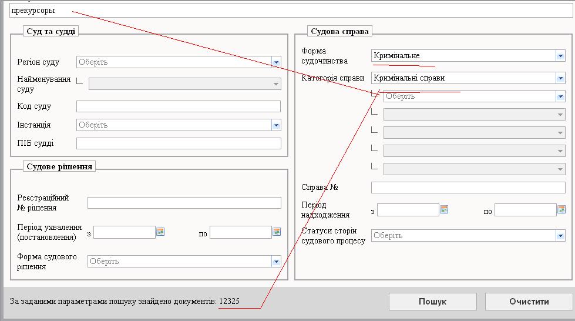Open calendar for Період ухвалення end date

tap(277, 232)
